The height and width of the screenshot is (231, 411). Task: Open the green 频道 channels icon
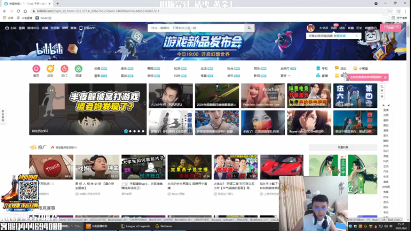click(79, 69)
